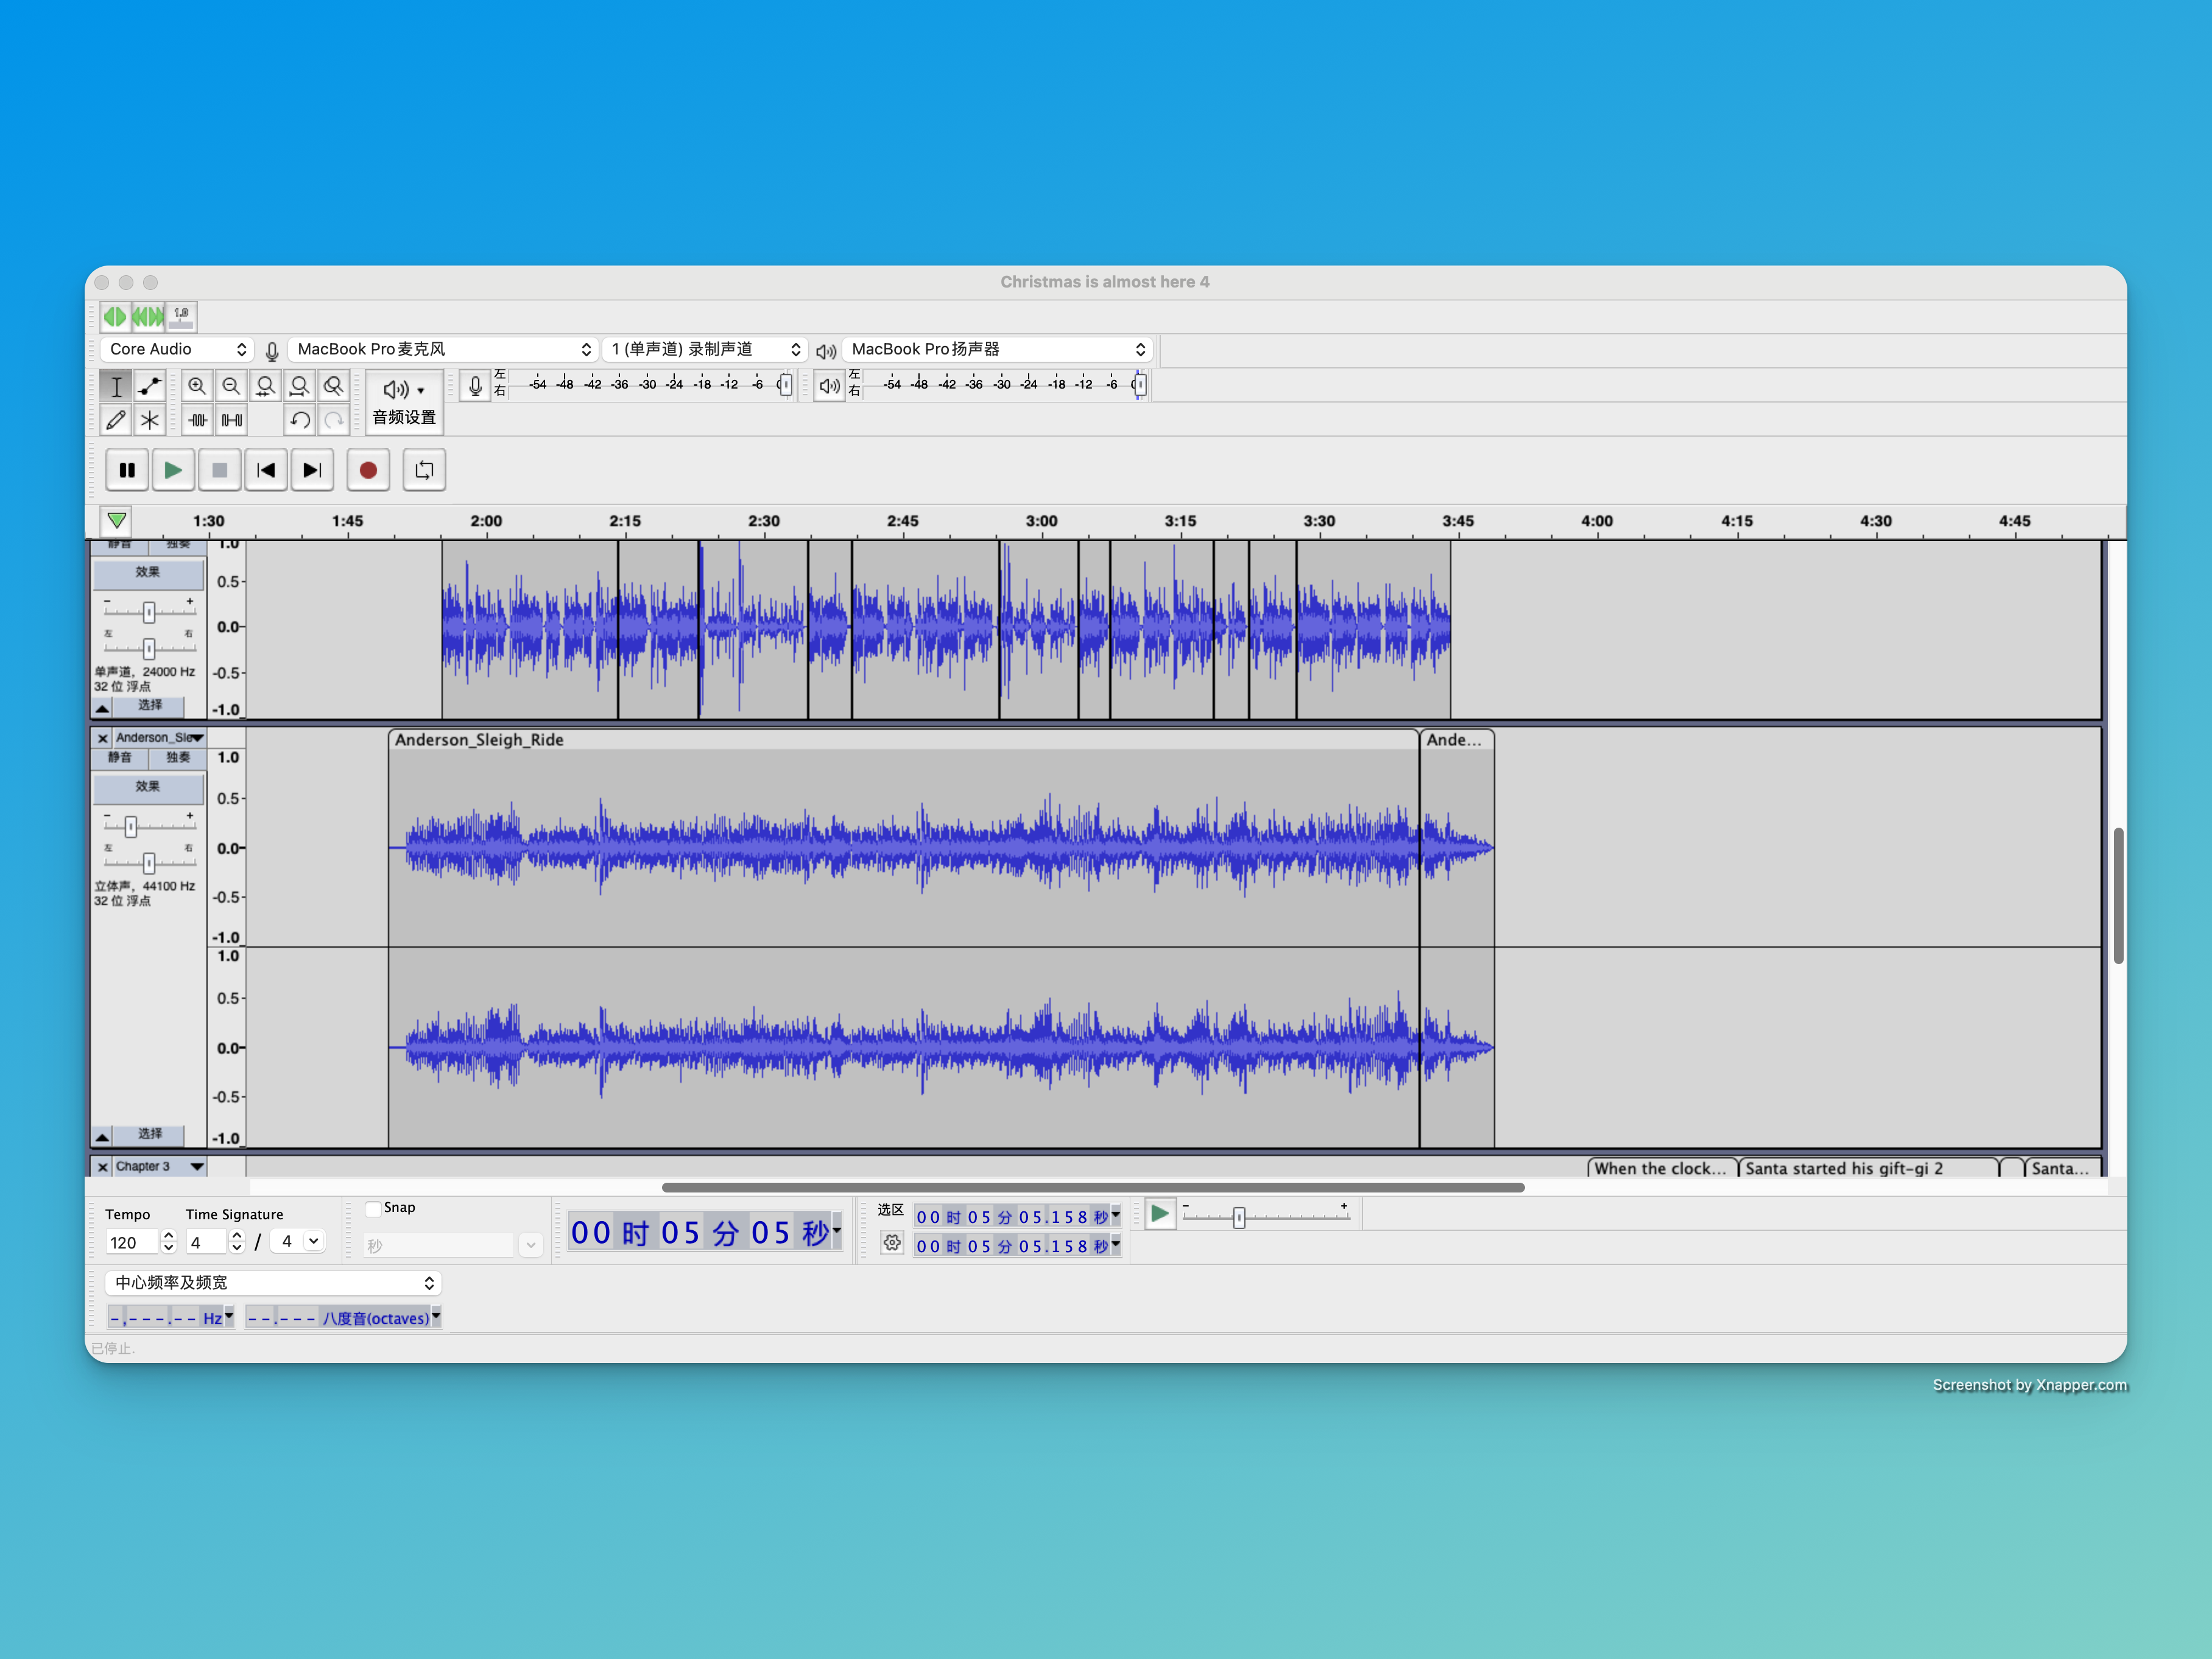The height and width of the screenshot is (1659, 2212).
Task: Click the Zoom Out magnifier
Action: pyautogui.click(x=231, y=386)
